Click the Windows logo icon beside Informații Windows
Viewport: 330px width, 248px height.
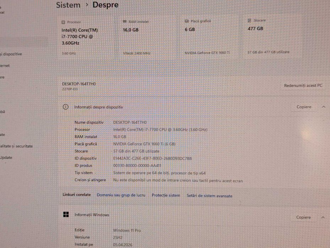66,214
